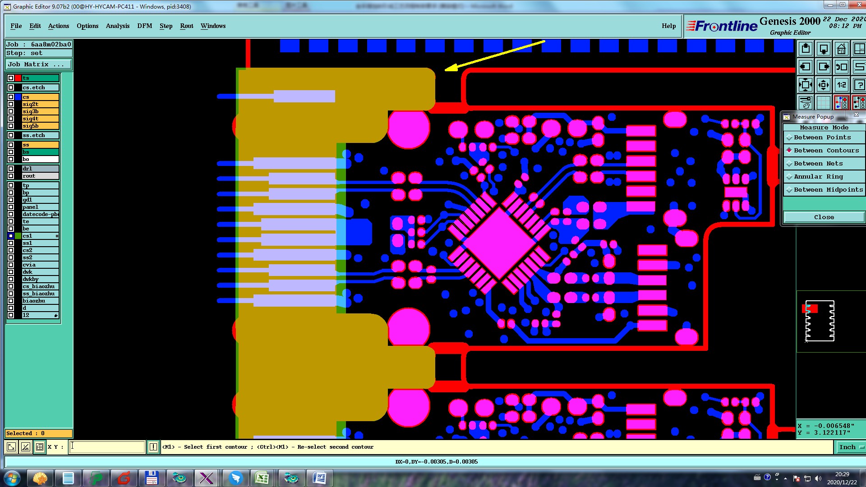The width and height of the screenshot is (866, 487).
Task: Select the Annular Ring measure mode
Action: (818, 177)
